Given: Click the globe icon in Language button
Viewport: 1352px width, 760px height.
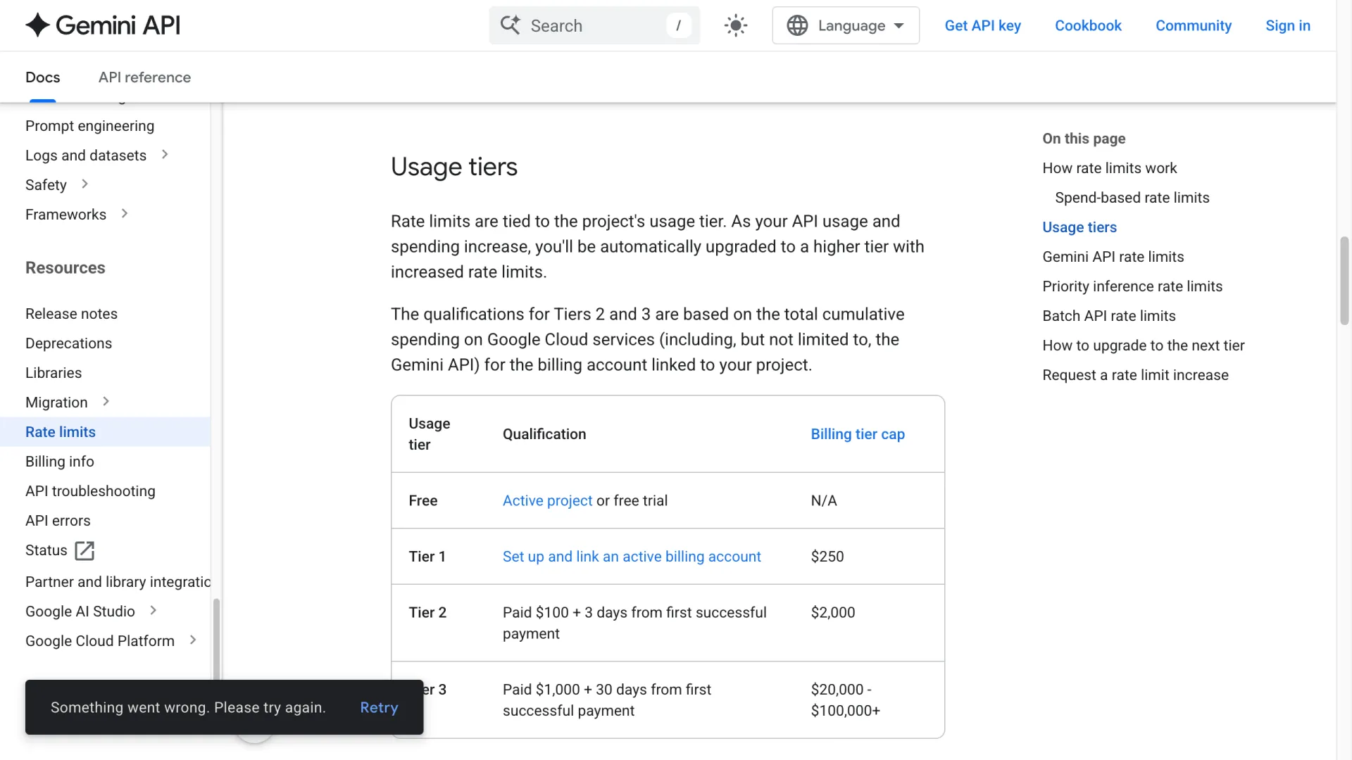Looking at the screenshot, I should coord(797,26).
